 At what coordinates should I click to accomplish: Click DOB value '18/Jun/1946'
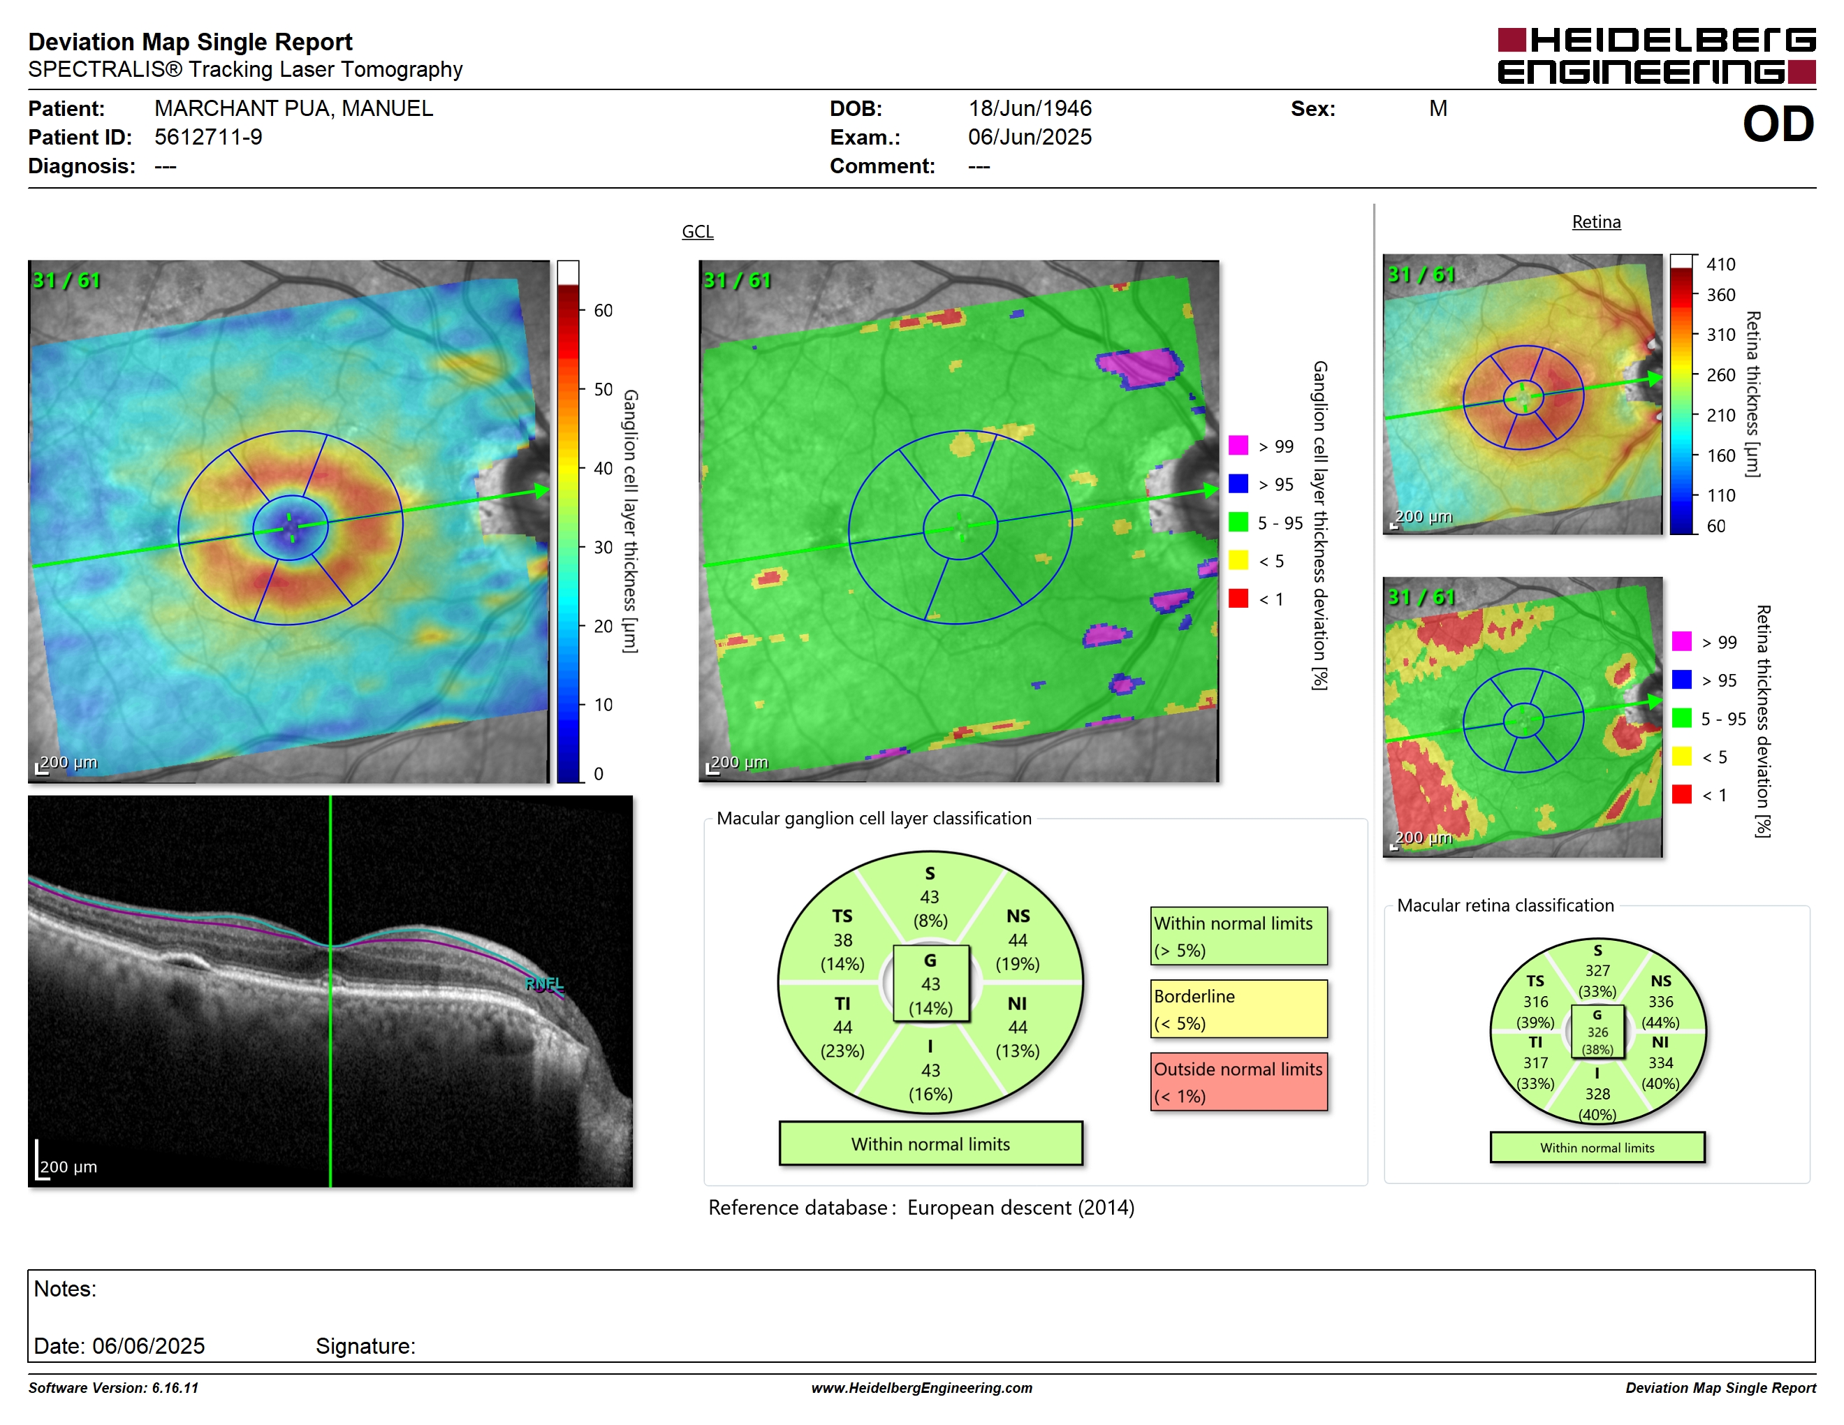coord(1030,109)
